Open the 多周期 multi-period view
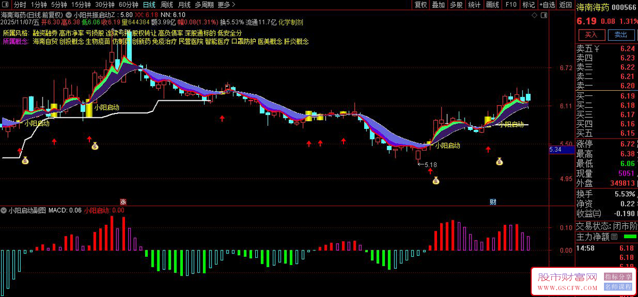This screenshot has width=638, height=297. coord(204,5)
